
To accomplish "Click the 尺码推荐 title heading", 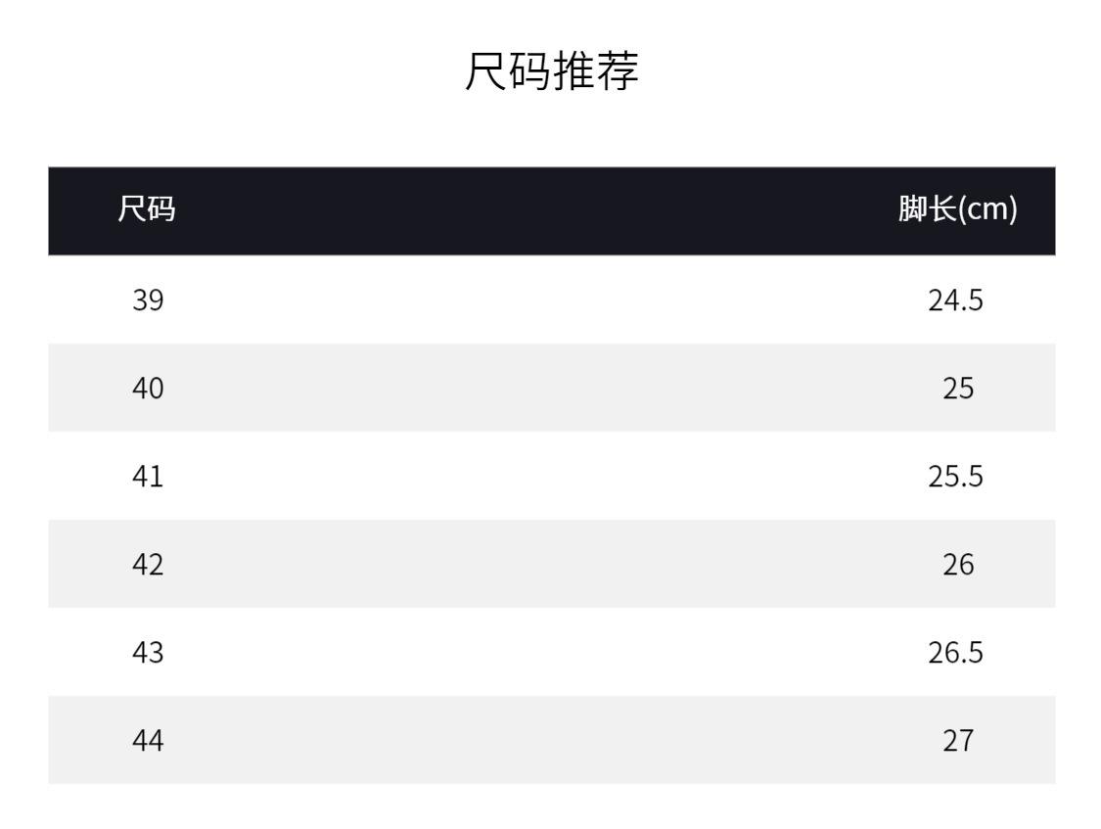I will coord(551,74).
